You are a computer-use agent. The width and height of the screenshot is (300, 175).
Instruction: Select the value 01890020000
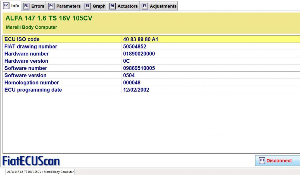pyautogui.click(x=139, y=54)
